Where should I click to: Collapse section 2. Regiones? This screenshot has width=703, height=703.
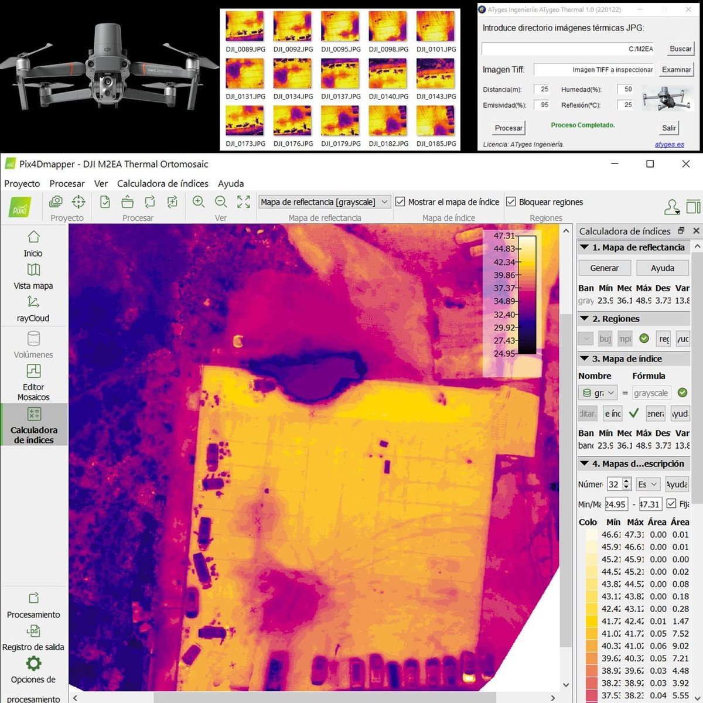pos(584,319)
